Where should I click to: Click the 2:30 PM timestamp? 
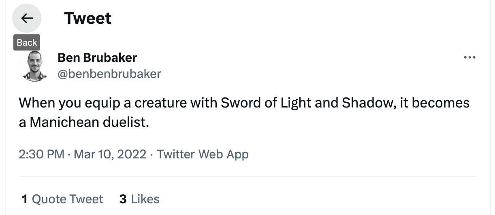pyautogui.click(x=41, y=154)
